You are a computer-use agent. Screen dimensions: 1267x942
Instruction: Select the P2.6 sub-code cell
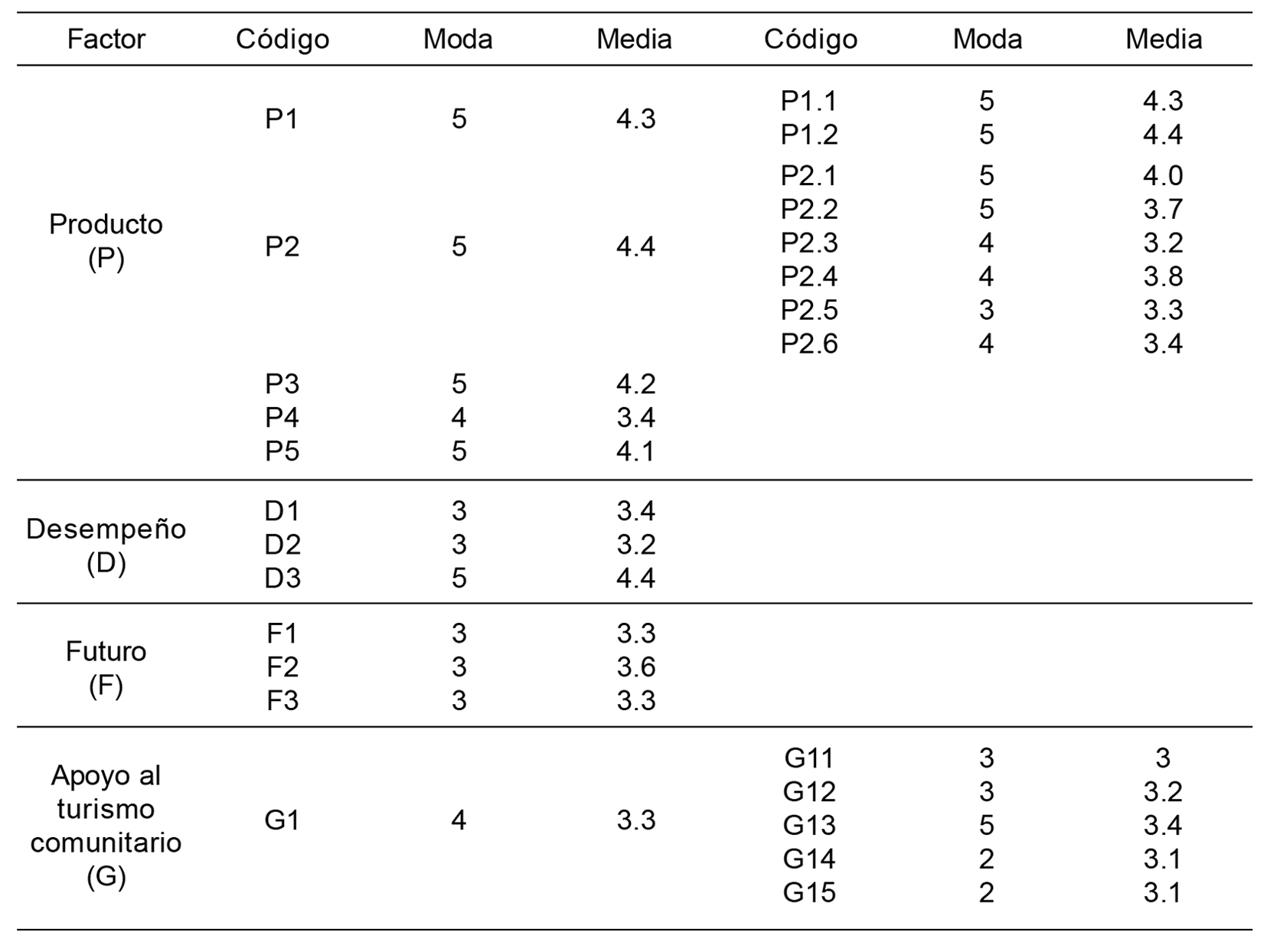click(809, 344)
